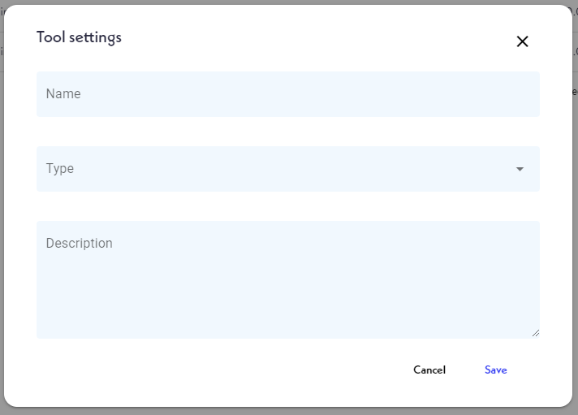Image resolution: width=578 pixels, height=415 pixels.
Task: Save the tool settings
Action: click(x=495, y=370)
